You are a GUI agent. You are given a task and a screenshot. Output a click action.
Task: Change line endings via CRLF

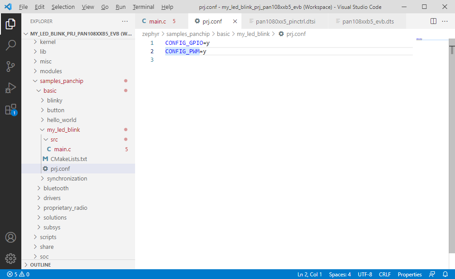tap(385, 274)
